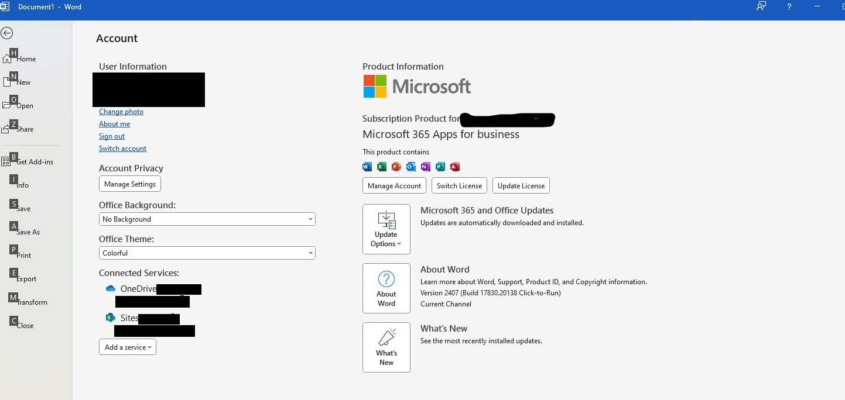The height and width of the screenshot is (400, 845).
Task: Click the Excel app icon in product list
Action: point(382,167)
